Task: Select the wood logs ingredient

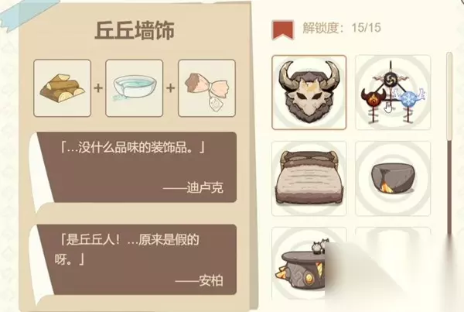Action: (62, 88)
